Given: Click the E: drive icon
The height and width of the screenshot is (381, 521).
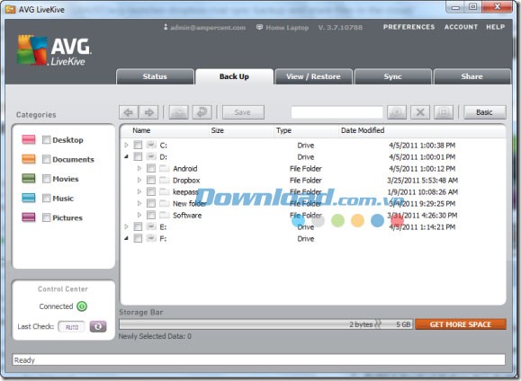Looking at the screenshot, I should [x=151, y=226].
